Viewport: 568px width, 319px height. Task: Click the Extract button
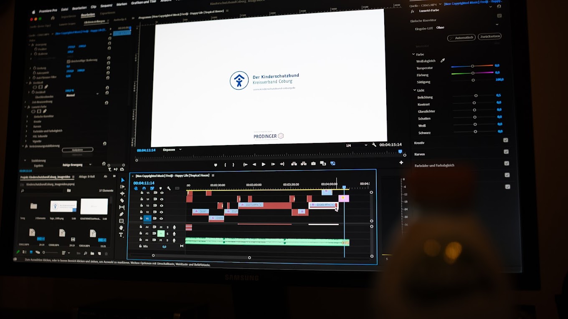pyautogui.click(x=304, y=164)
